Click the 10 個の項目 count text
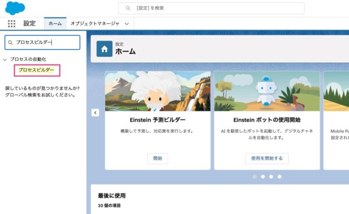Viewport: 349px width, 214px height. click(x=109, y=205)
